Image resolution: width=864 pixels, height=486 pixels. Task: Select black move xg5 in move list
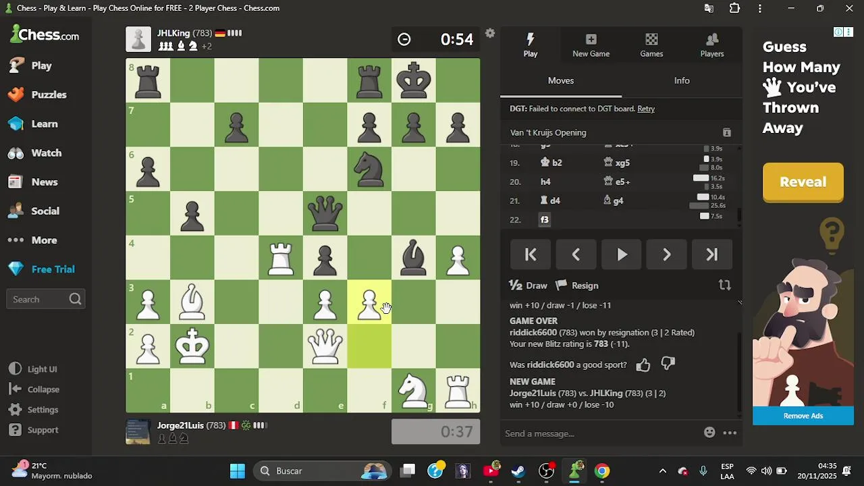coord(617,163)
